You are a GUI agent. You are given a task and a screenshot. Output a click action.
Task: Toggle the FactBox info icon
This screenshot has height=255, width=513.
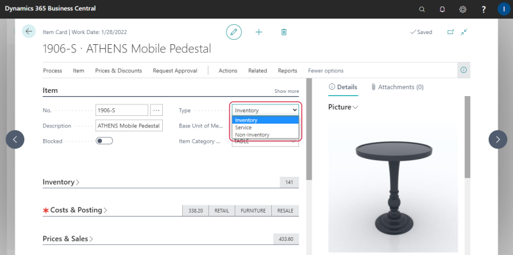click(464, 70)
